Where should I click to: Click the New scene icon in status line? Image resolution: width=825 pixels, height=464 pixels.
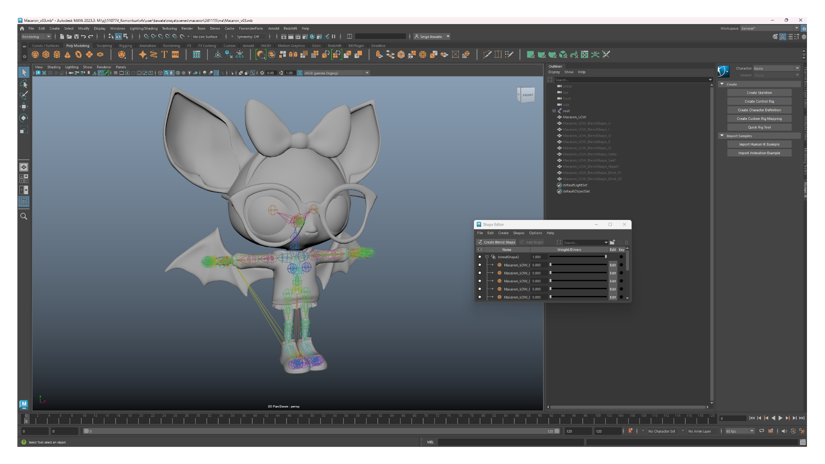[62, 37]
